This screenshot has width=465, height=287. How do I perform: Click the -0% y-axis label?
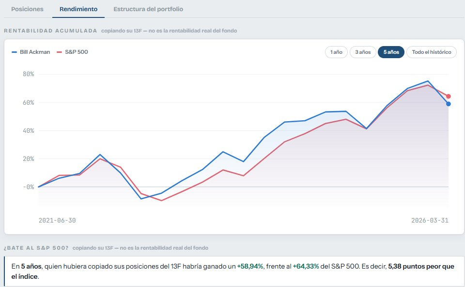tap(29, 187)
